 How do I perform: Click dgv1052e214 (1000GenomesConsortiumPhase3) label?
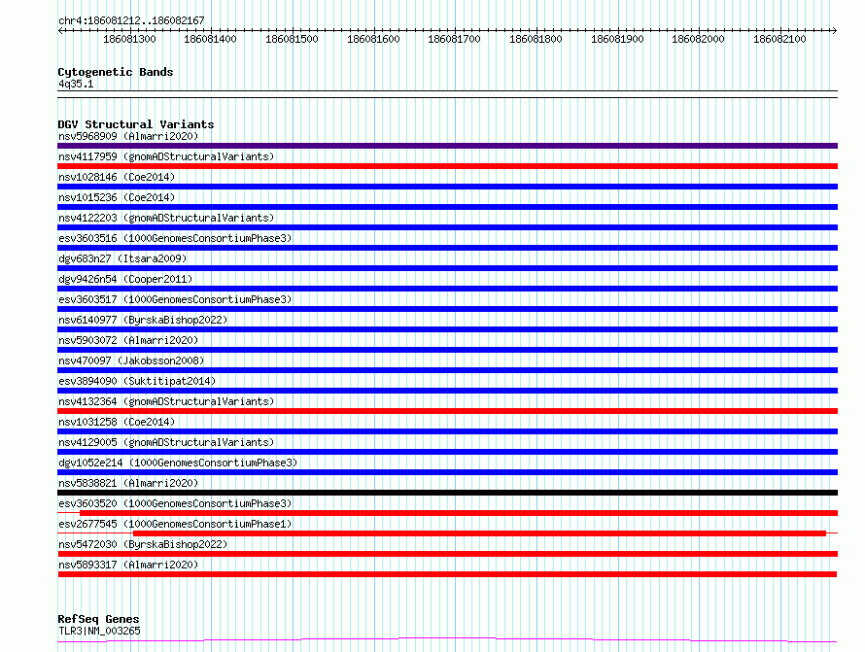(x=178, y=463)
